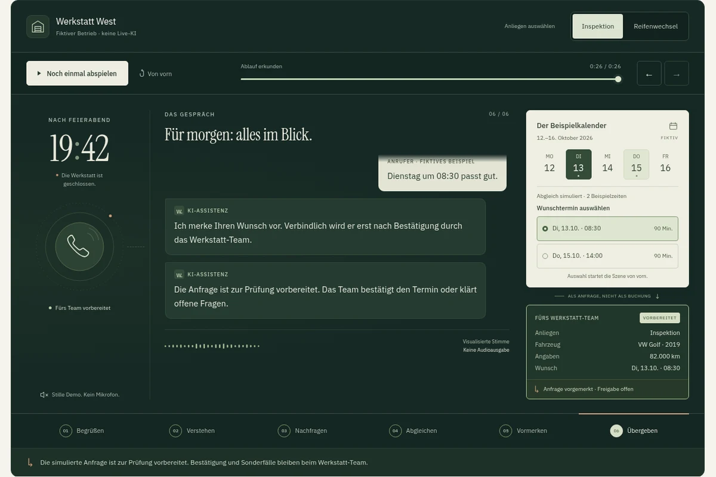Click the calendar icon in Beispielkalender card
716x477 pixels.
point(673,126)
